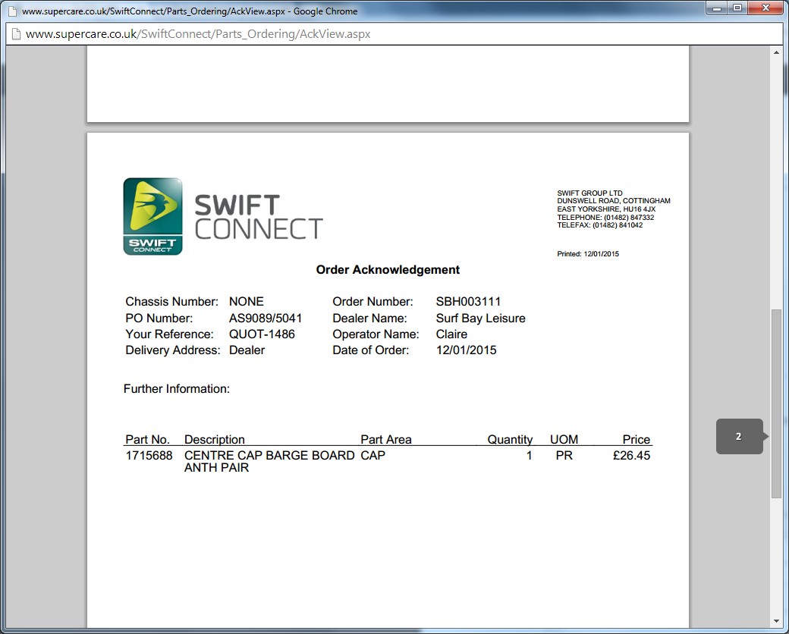Image resolution: width=789 pixels, height=634 pixels.
Task: Click the Part Area value CAP
Action: click(372, 456)
